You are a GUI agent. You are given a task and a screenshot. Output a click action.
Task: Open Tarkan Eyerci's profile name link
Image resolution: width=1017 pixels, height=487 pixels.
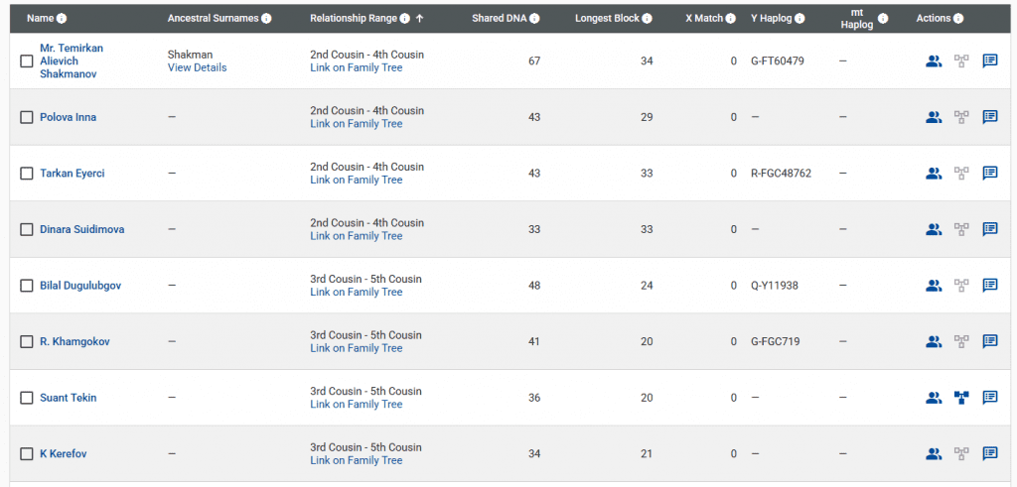click(72, 174)
